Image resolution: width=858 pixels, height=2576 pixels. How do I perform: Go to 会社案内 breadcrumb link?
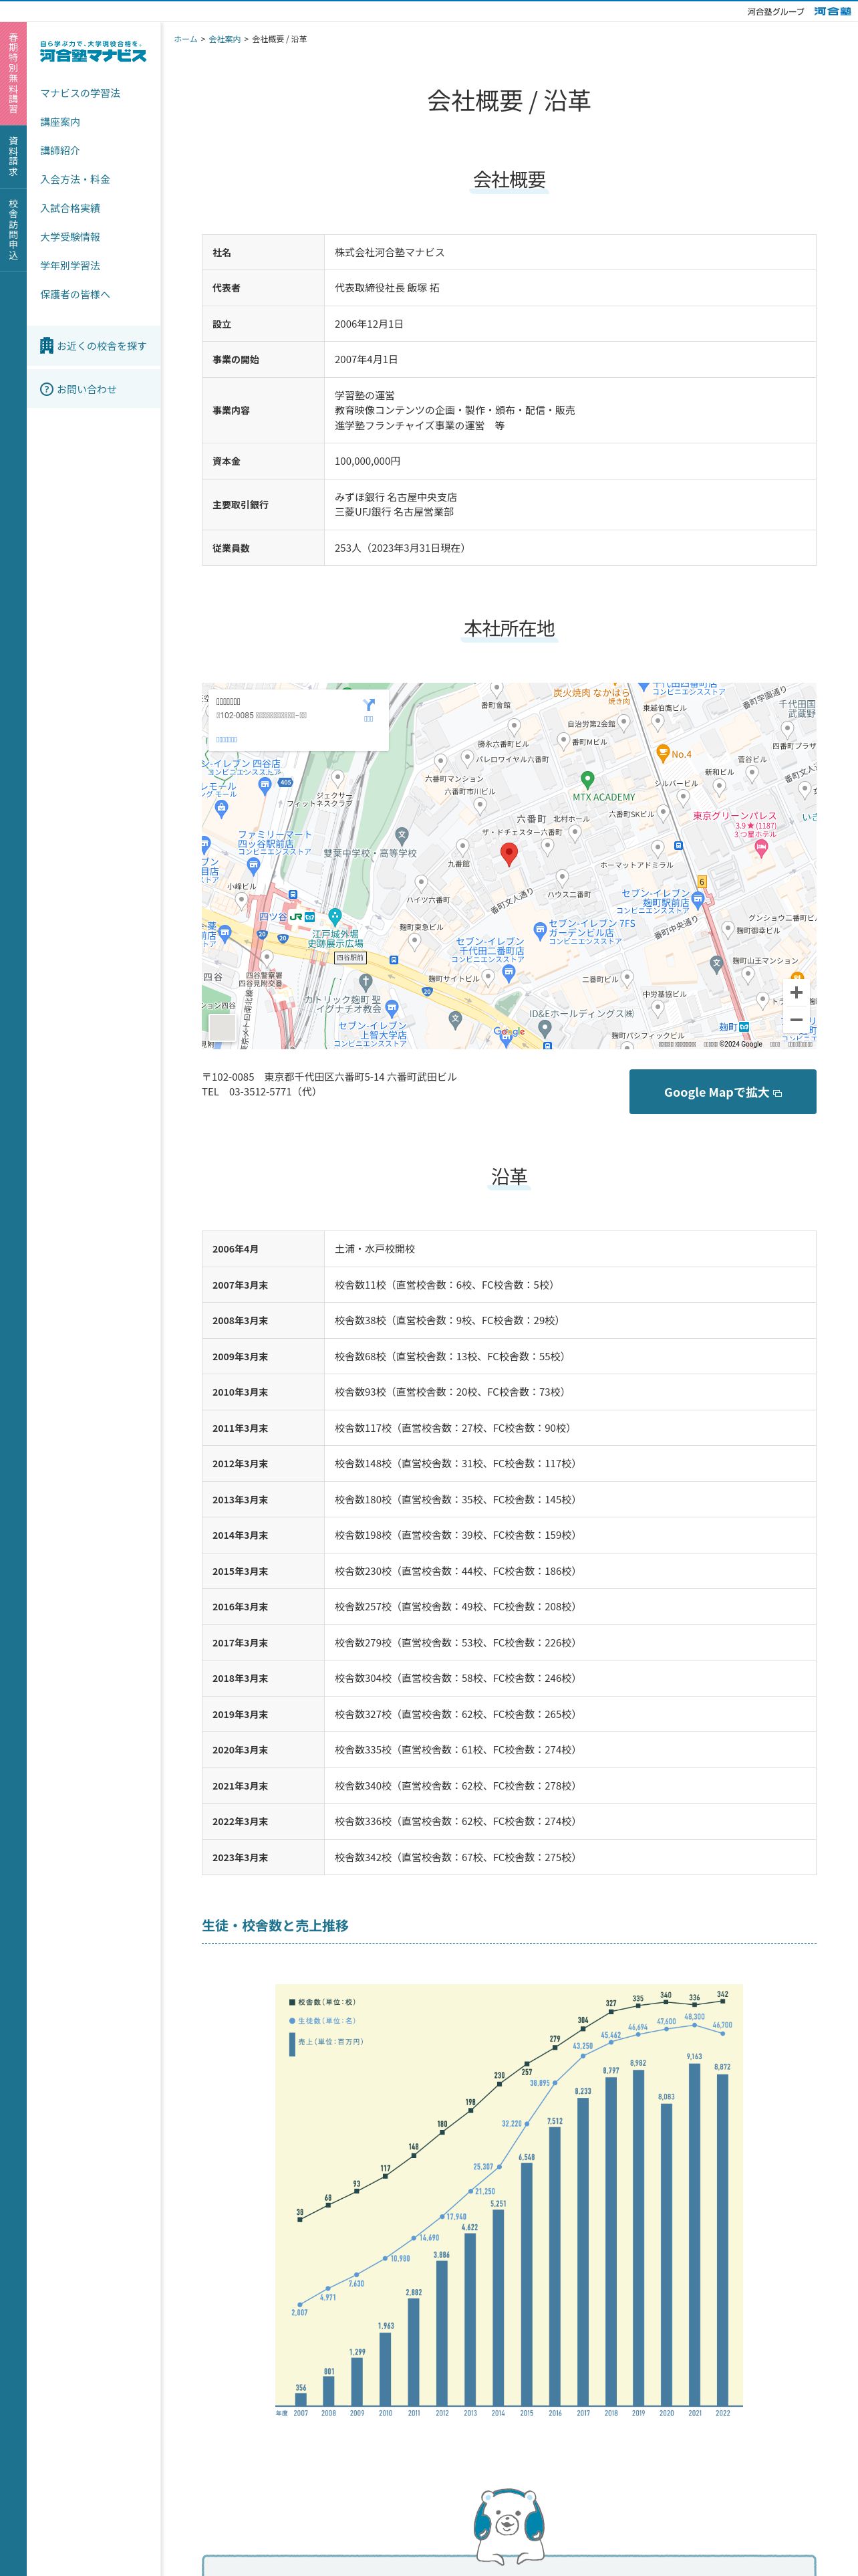225,39
